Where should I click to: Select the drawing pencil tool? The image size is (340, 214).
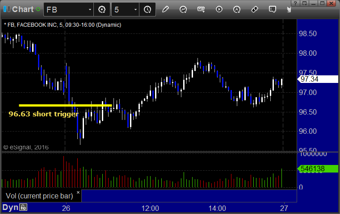click(x=165, y=9)
